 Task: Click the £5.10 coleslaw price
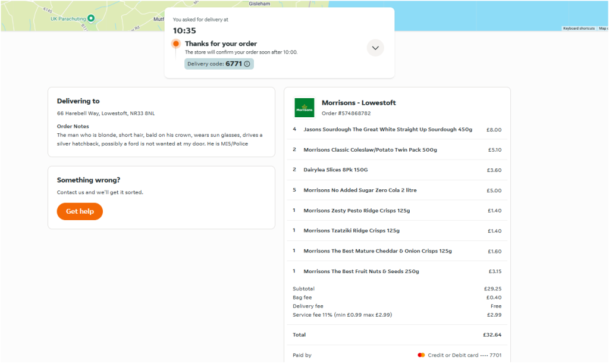(494, 150)
